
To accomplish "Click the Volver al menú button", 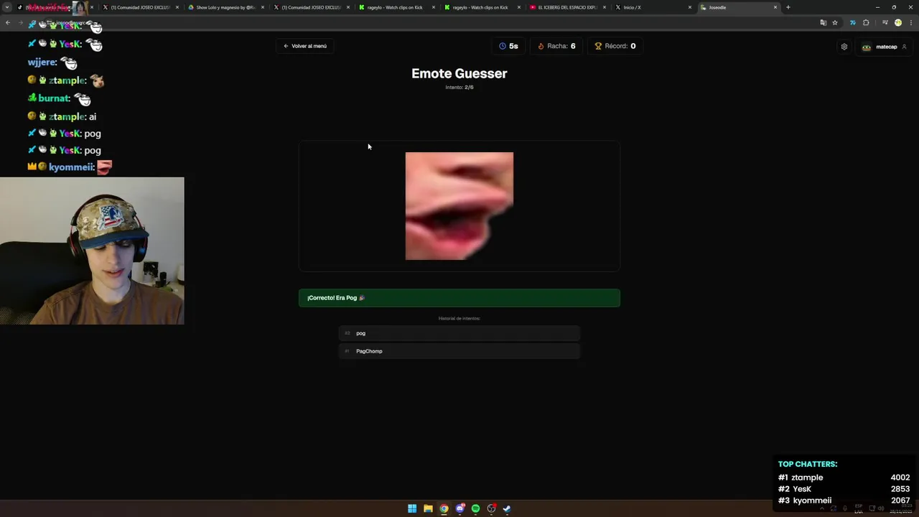I will click(x=305, y=46).
